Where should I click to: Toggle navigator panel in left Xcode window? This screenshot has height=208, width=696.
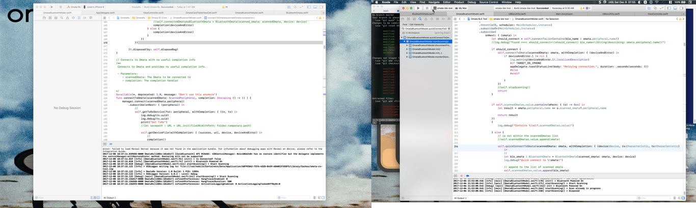click(x=309, y=7)
